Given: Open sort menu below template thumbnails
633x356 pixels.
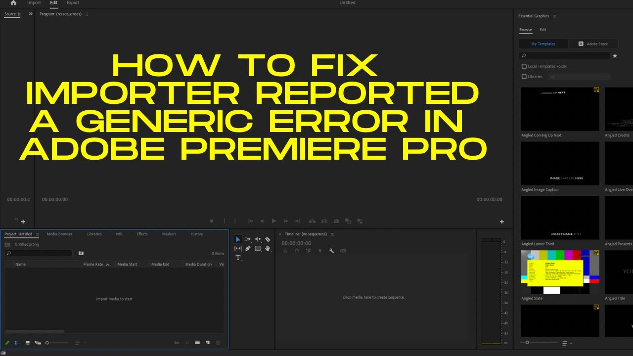Looking at the screenshot, I should (x=567, y=343).
